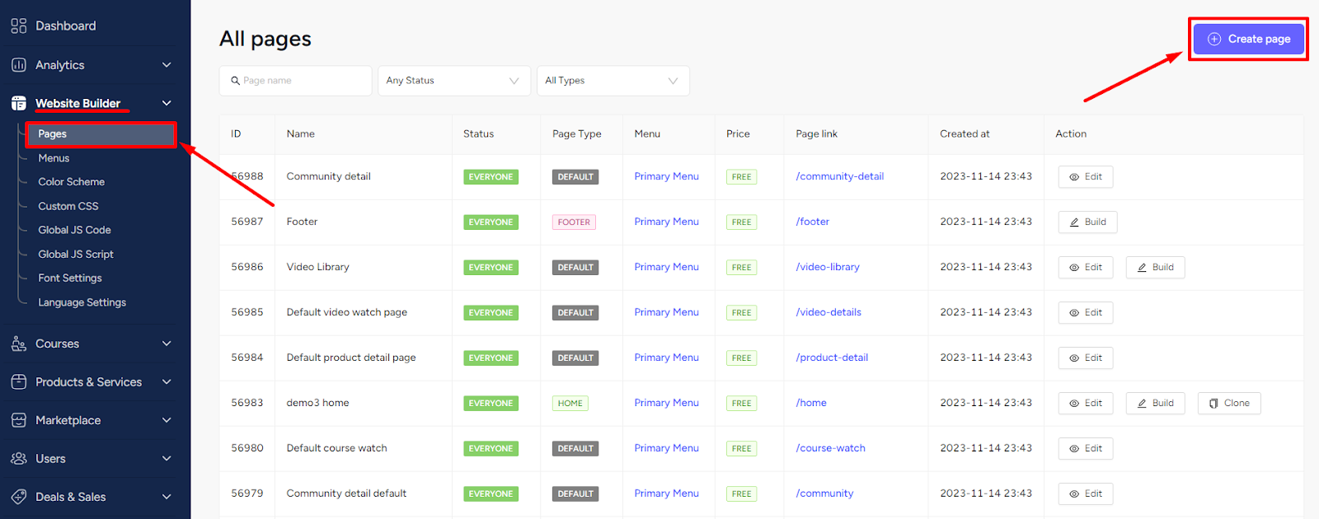Expand the Analytics menu chevron
This screenshot has width=1319, height=519.
pos(167,64)
